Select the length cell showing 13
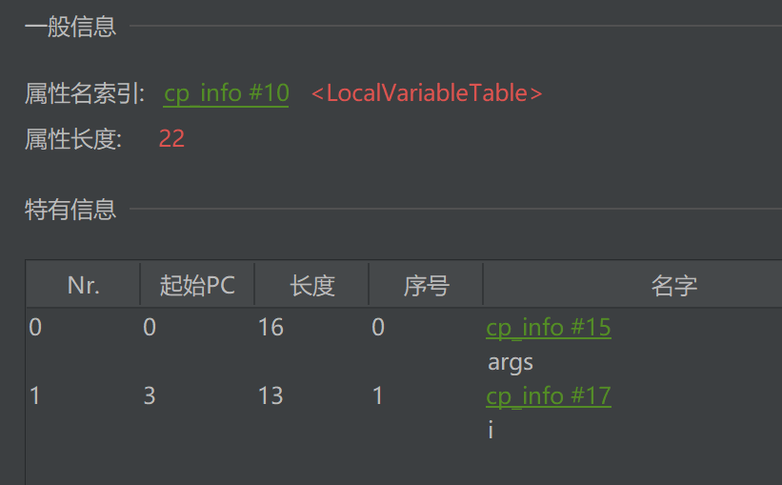The width and height of the screenshot is (782, 485). tap(271, 395)
